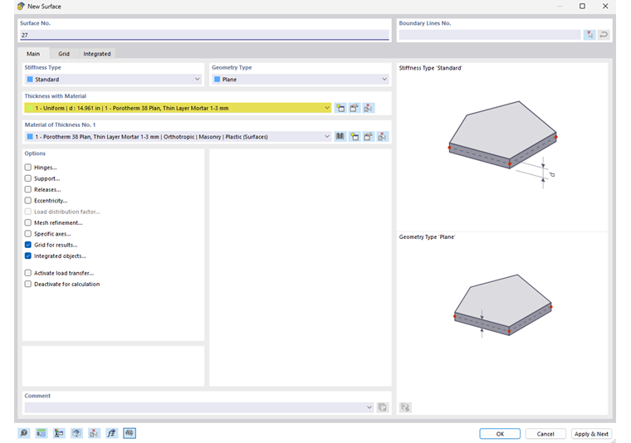
Task: Open material library book icon
Action: (340, 137)
